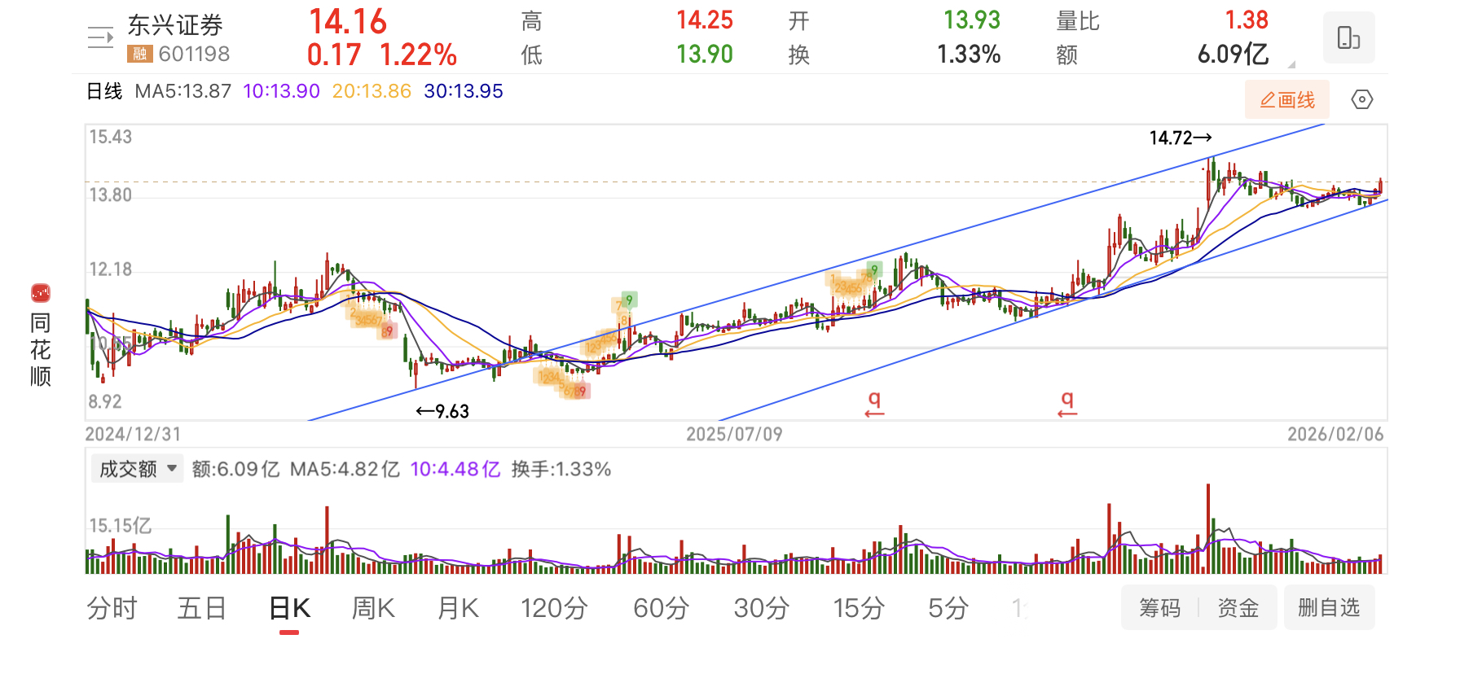Screen dimensions: 1460x674
Task: Select the 30分 period tab
Action: click(x=761, y=608)
